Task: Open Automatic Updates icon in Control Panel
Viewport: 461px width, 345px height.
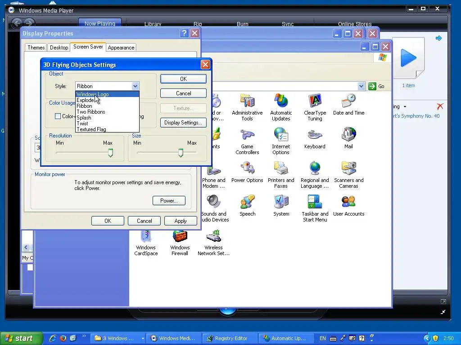Action: [x=281, y=107]
